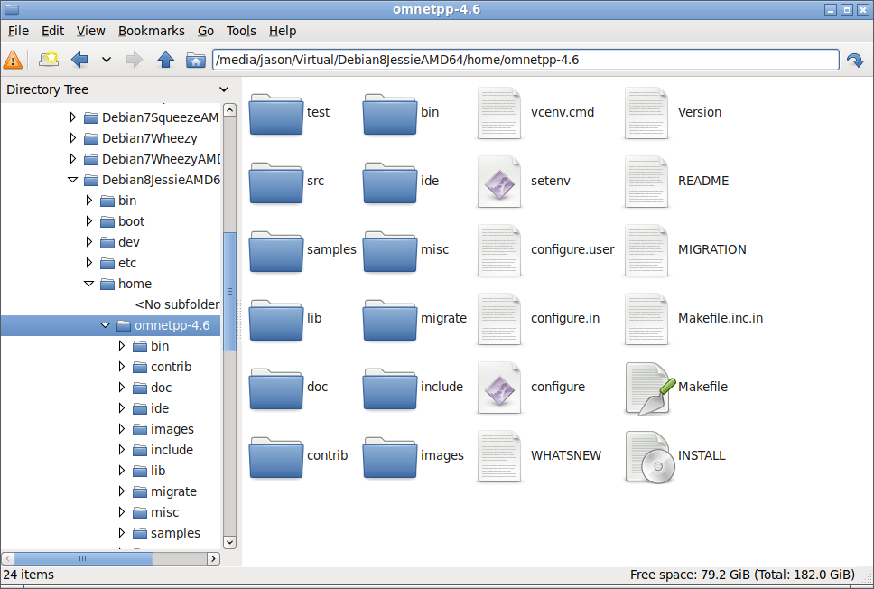874x589 pixels.
Task: Select the lib folder icon in file view
Action: tap(276, 320)
